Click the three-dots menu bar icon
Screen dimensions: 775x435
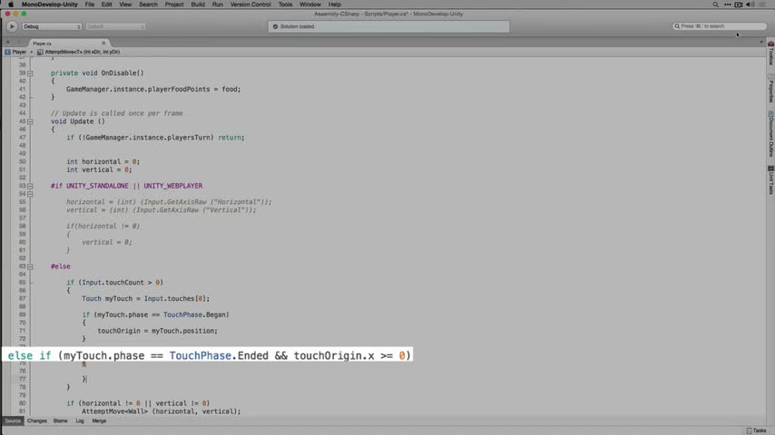(728, 5)
